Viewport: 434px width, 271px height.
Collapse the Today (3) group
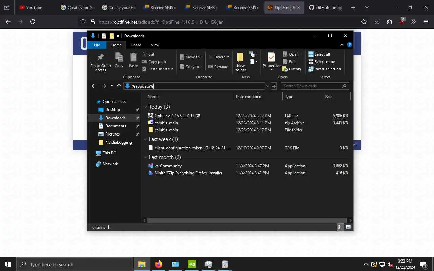click(145, 107)
